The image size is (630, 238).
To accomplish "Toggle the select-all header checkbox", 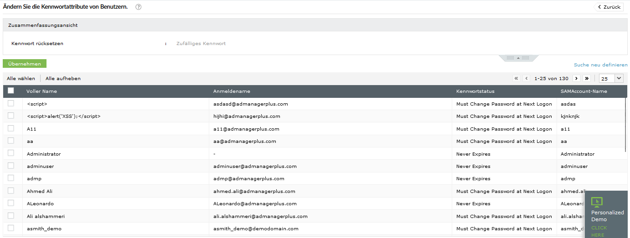I will pos(11,91).
